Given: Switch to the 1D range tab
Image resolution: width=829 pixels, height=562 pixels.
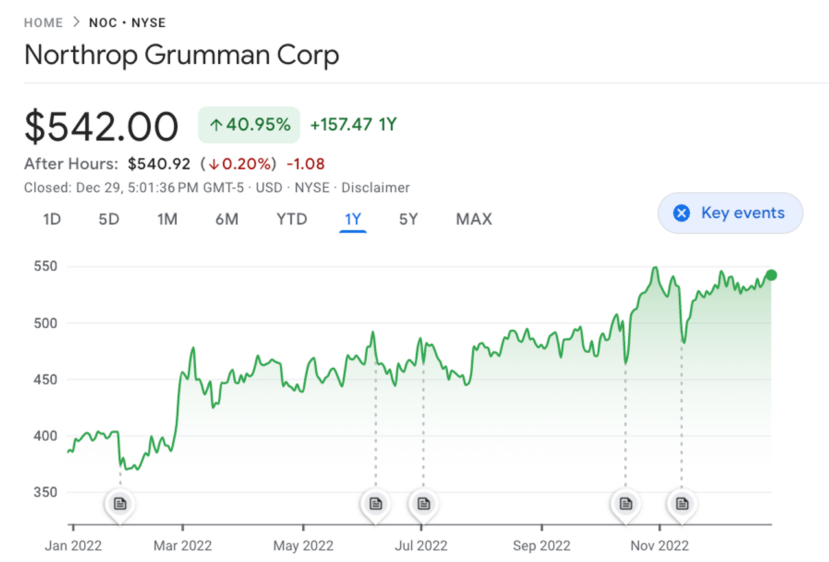Looking at the screenshot, I should 52,219.
